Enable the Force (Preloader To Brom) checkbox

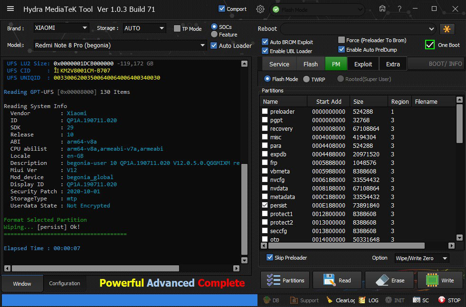pos(342,40)
